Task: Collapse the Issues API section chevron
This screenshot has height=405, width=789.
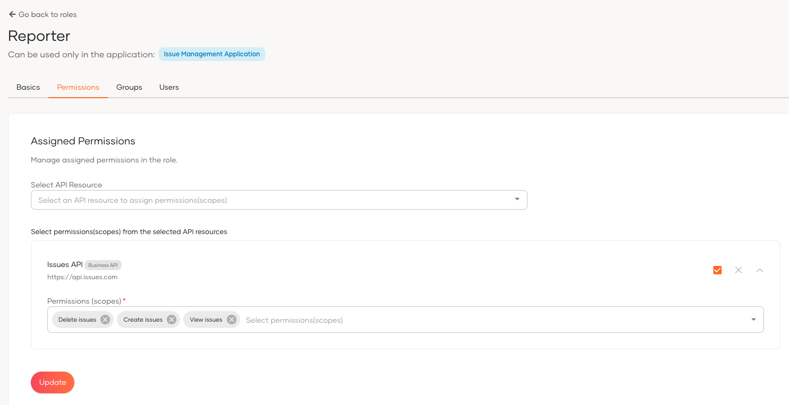Action: pyautogui.click(x=760, y=270)
